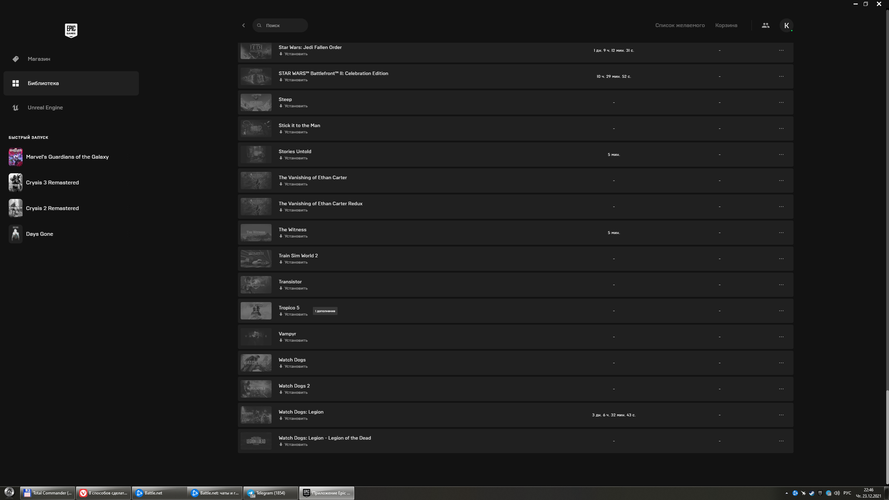Open options menu for Battlefront II Celebration Edition
The image size is (889, 500).
781,76
